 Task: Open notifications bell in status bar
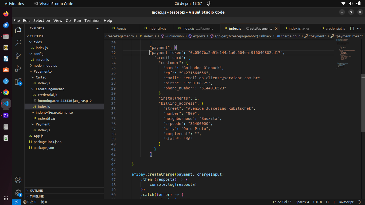[x=359, y=202]
